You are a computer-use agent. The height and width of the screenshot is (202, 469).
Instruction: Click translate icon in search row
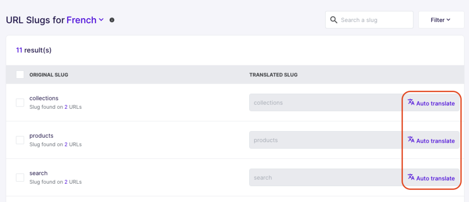coord(411,177)
